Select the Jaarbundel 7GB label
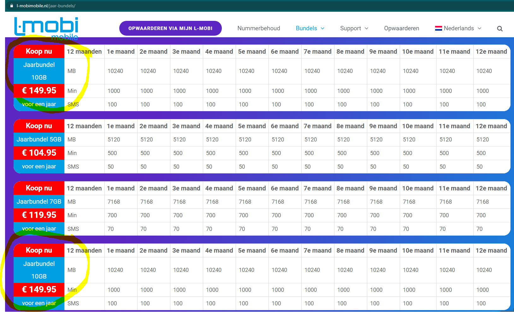 click(39, 201)
